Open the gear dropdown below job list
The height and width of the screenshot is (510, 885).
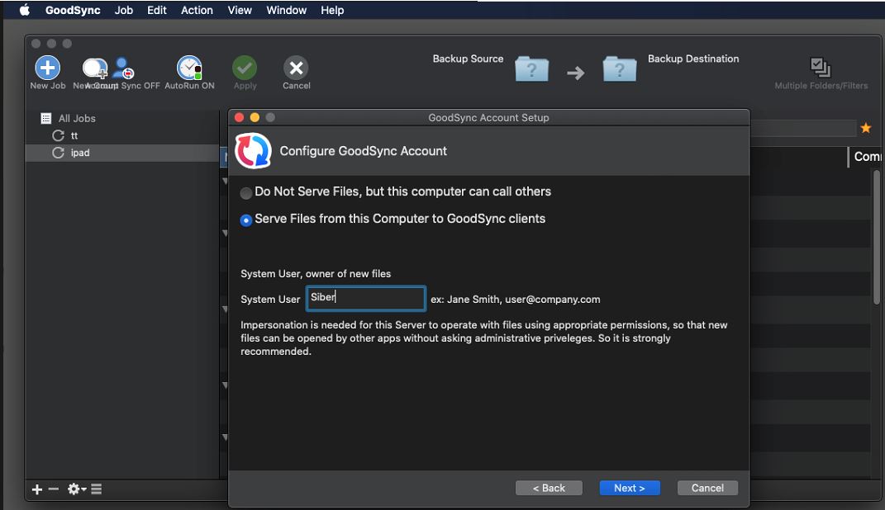coord(77,489)
